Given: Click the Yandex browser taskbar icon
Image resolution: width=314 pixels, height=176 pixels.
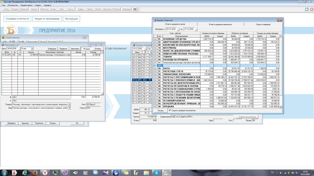Looking at the screenshot, I should coord(45,173).
